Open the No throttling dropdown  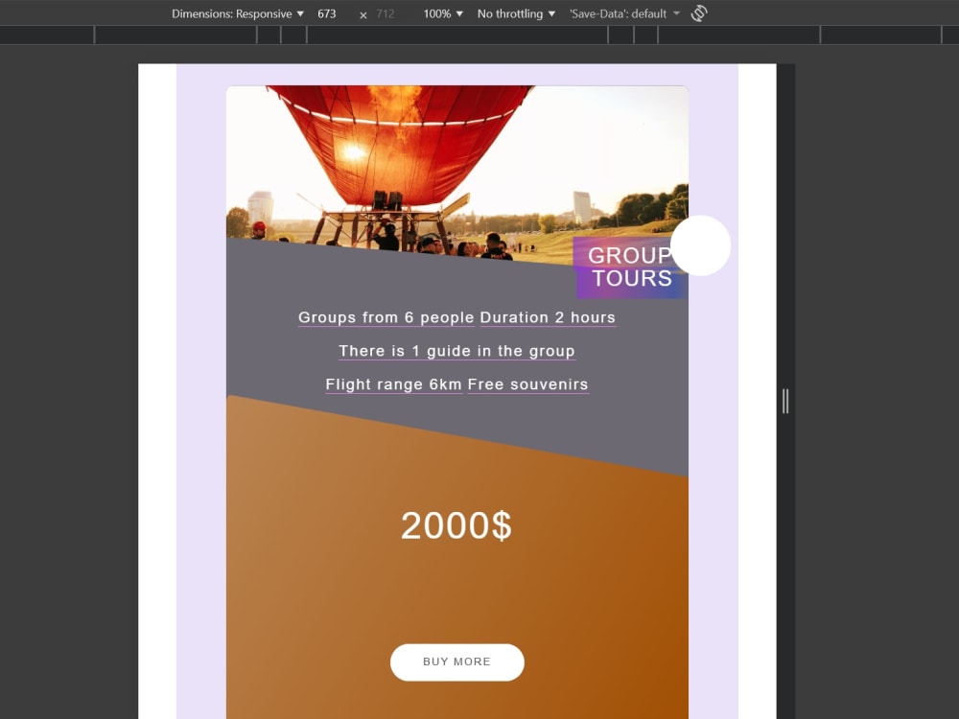point(516,13)
